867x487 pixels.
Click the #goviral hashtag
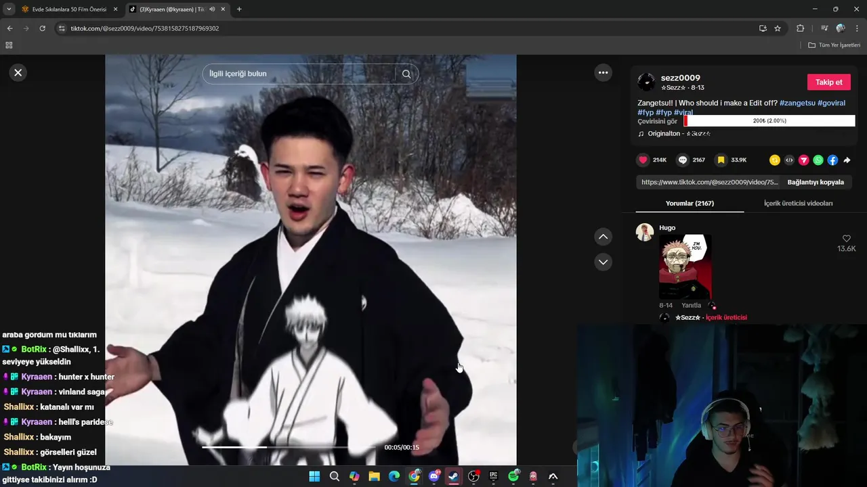click(x=831, y=103)
